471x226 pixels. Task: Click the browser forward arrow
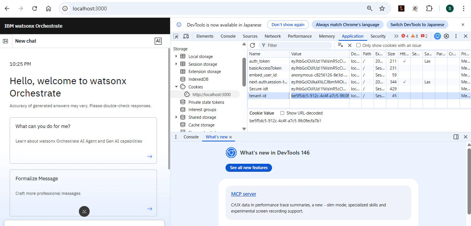[21, 8]
